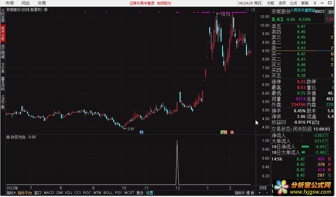Click the 10日净流入 value -4.99亿

(322, 147)
